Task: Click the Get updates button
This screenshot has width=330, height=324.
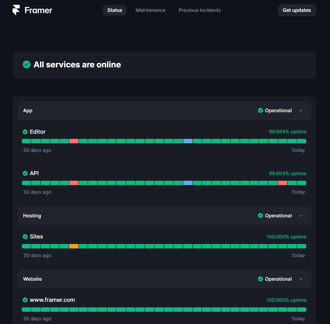Action: point(297,10)
